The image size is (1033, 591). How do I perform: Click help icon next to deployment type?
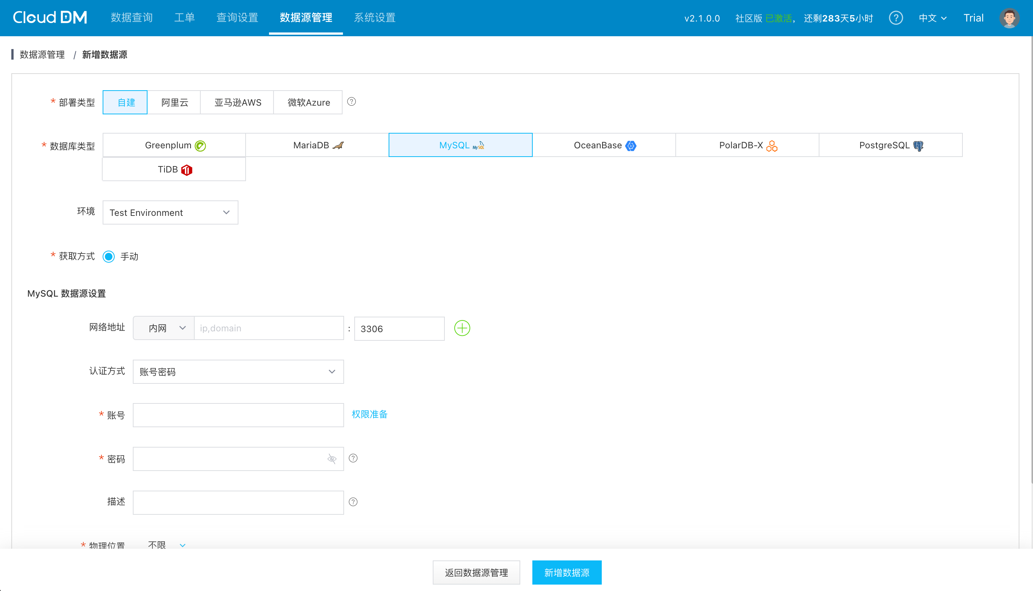(x=351, y=102)
